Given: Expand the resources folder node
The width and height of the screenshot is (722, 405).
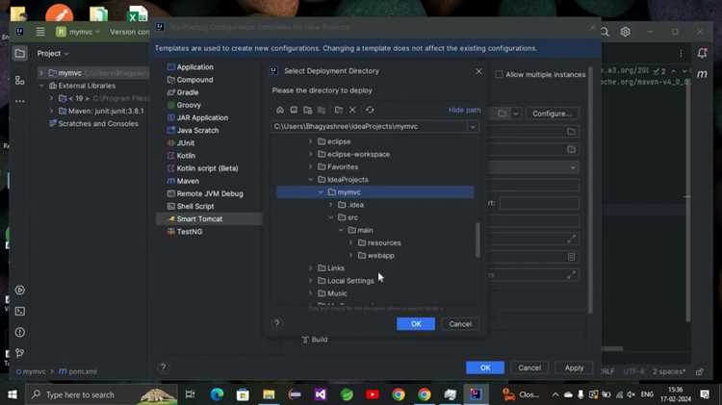Looking at the screenshot, I should click(350, 242).
